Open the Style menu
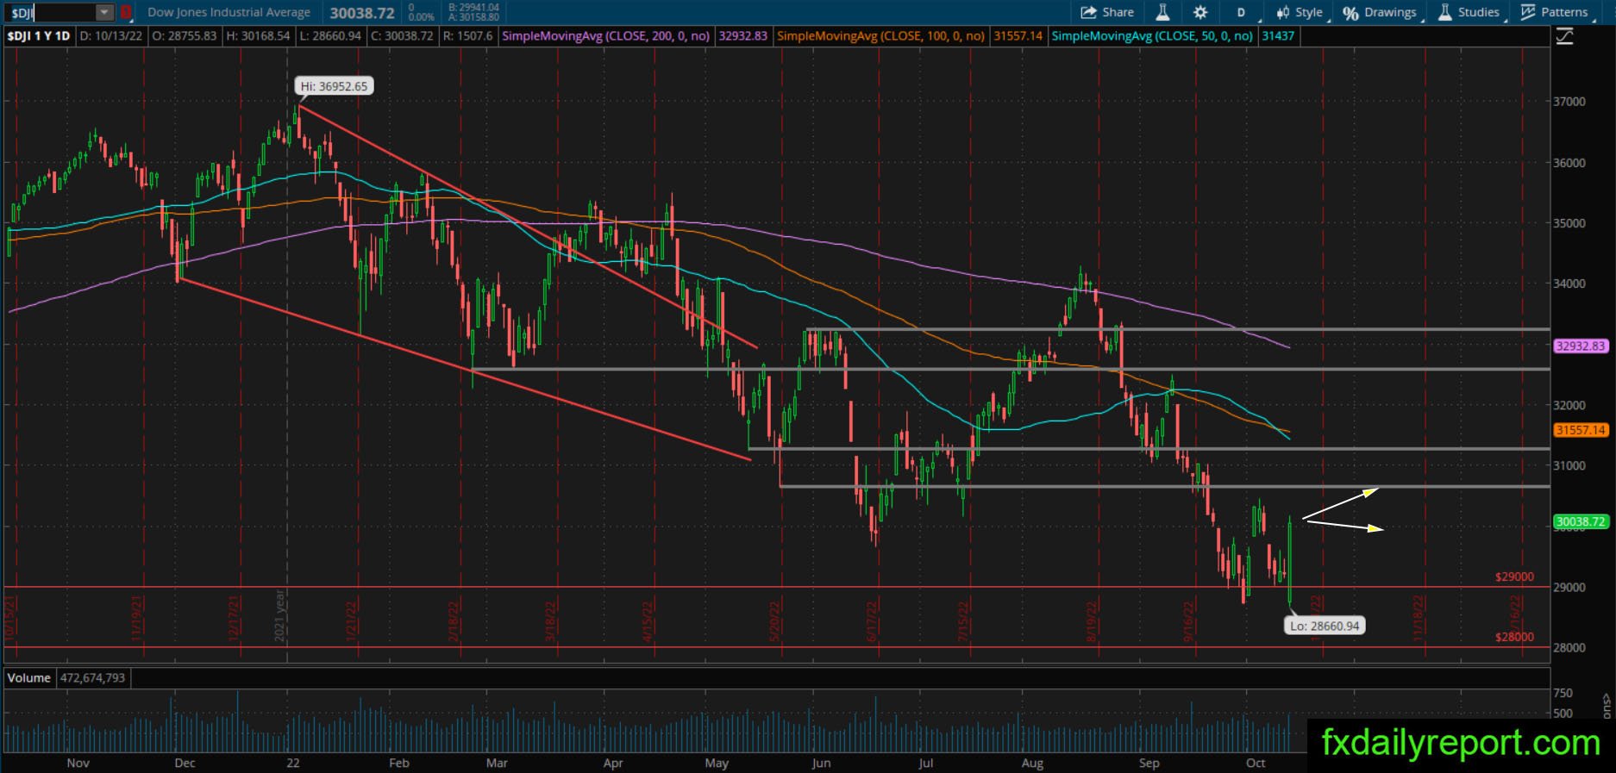Viewport: 1616px width, 773px height. (x=1301, y=12)
